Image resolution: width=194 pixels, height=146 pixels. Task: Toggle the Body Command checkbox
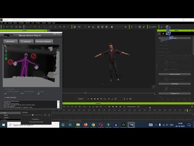pyautogui.click(x=5, y=97)
